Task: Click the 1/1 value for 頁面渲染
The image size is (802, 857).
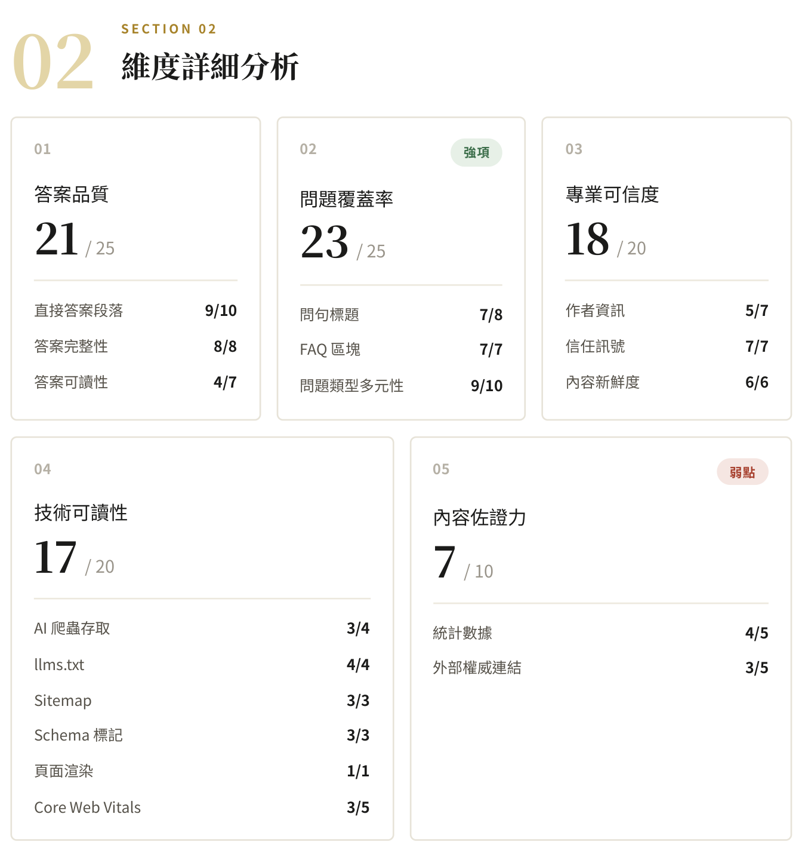Action: [358, 771]
